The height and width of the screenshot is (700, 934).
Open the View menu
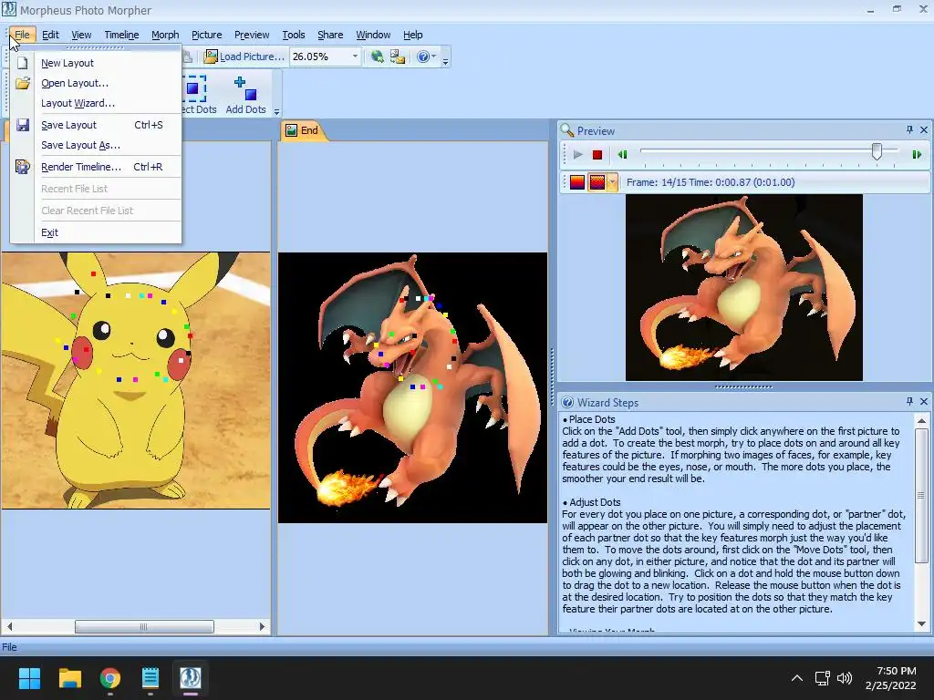pyautogui.click(x=81, y=35)
